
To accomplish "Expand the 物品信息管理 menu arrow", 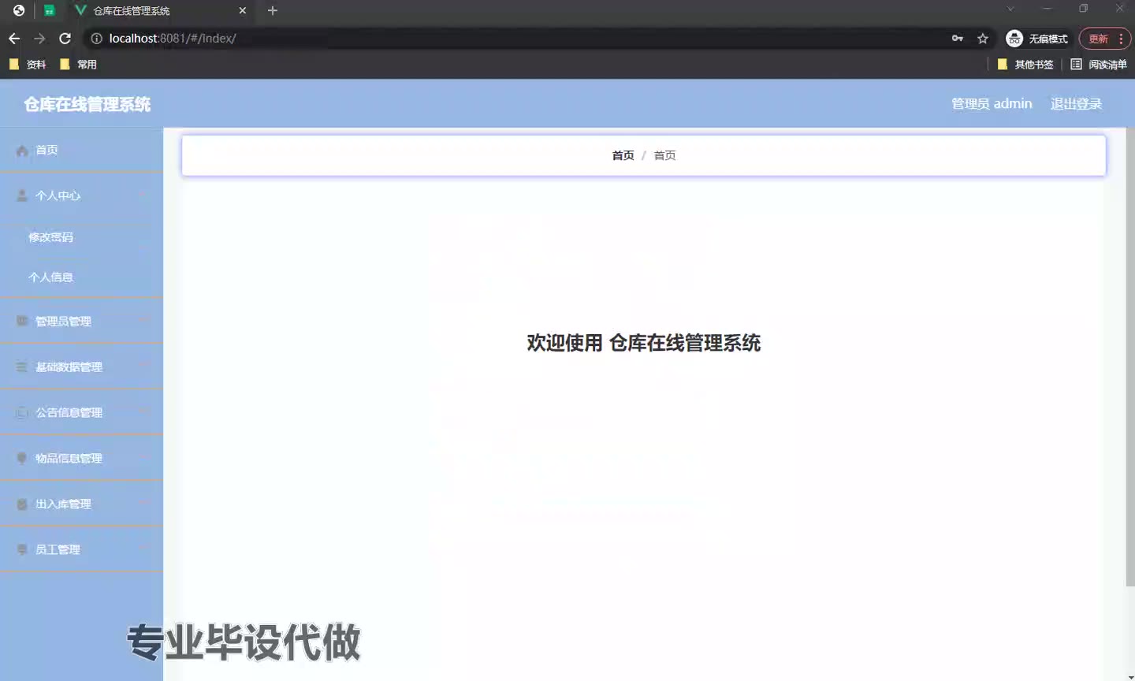I will pos(143,458).
